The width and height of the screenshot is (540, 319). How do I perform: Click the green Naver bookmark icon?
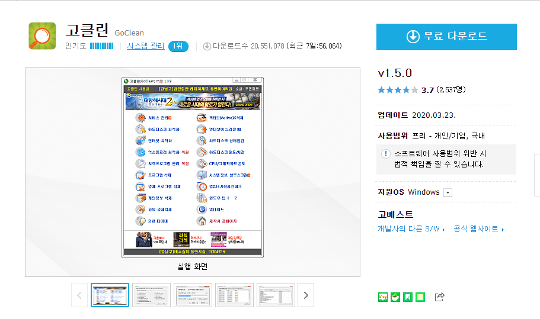click(x=407, y=297)
